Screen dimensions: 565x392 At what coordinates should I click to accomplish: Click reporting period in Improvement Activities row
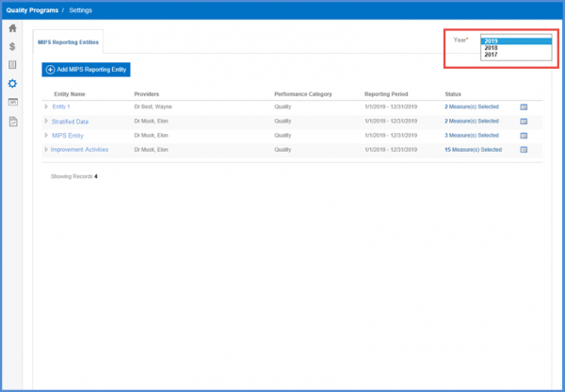point(391,149)
